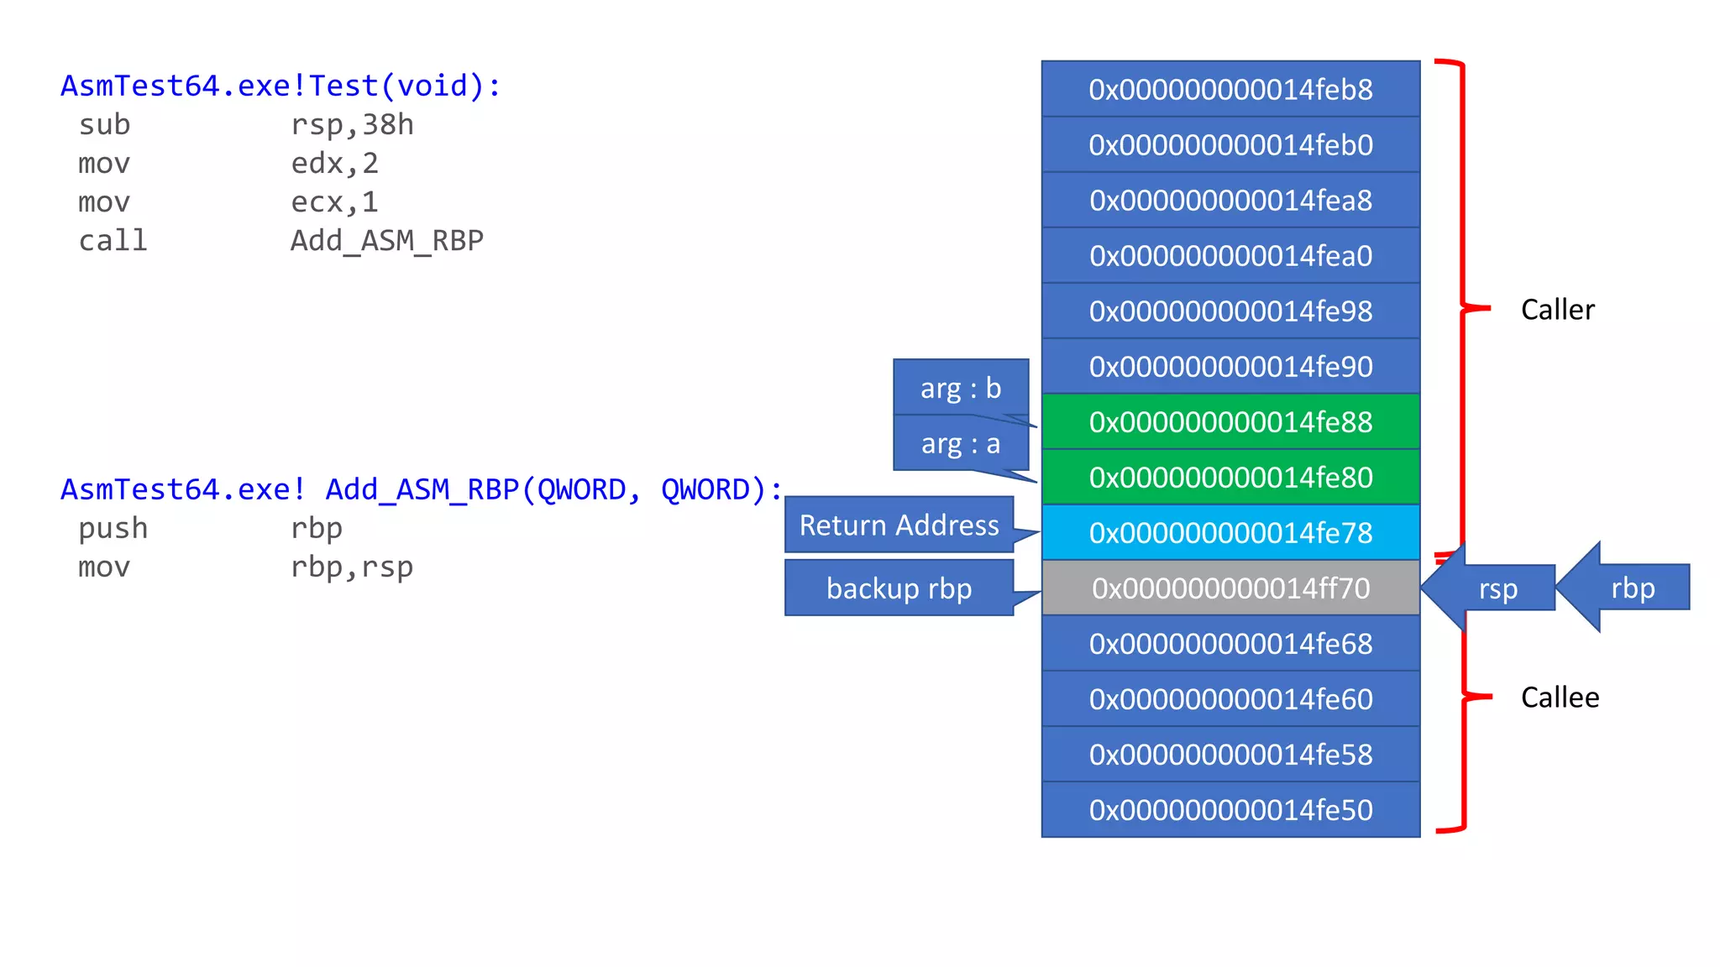1720x967 pixels.
Task: Click the Return Address callout label
Action: 899,525
